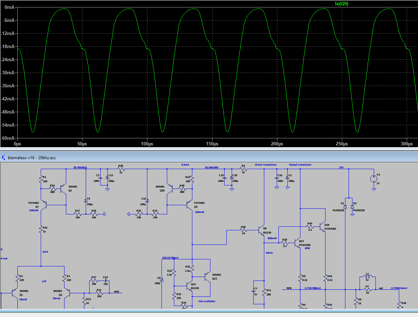Select the Q18 MJW3281 output transistor
Screen dimensions: 418x317
pos(323,227)
